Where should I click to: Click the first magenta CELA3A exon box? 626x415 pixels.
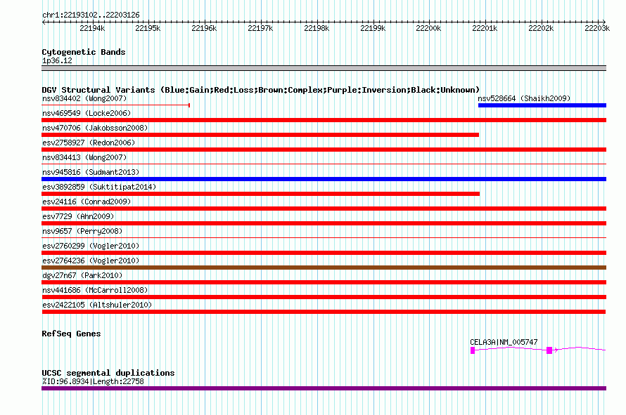coord(473,350)
